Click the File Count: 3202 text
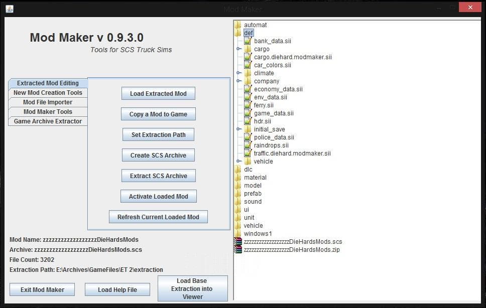The height and width of the screenshot is (308, 486). tap(32, 260)
